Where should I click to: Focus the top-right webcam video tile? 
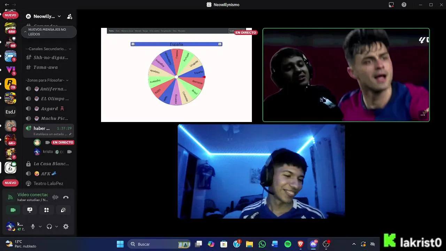tap(346, 75)
